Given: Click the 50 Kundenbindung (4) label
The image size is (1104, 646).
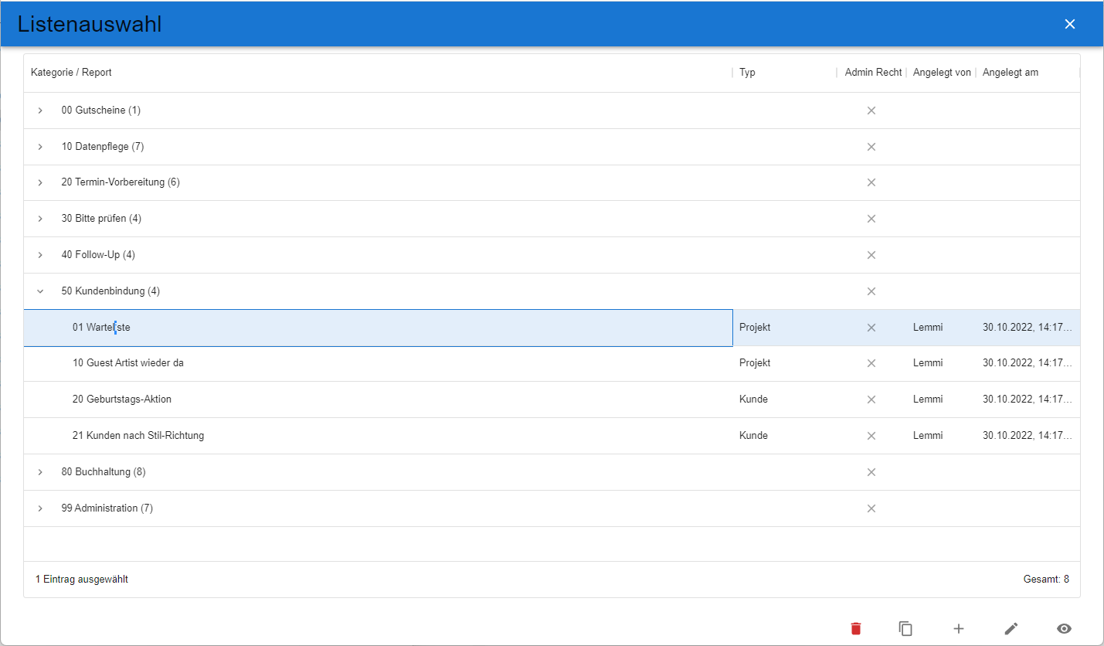Looking at the screenshot, I should pos(110,291).
